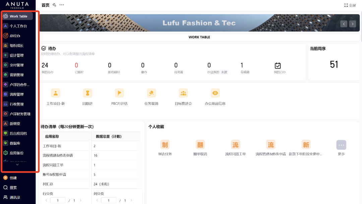Image resolution: width=362 pixels, height=204 pixels.
Task: Open the 工作项目-新 shortcut icon
Action: (56, 93)
